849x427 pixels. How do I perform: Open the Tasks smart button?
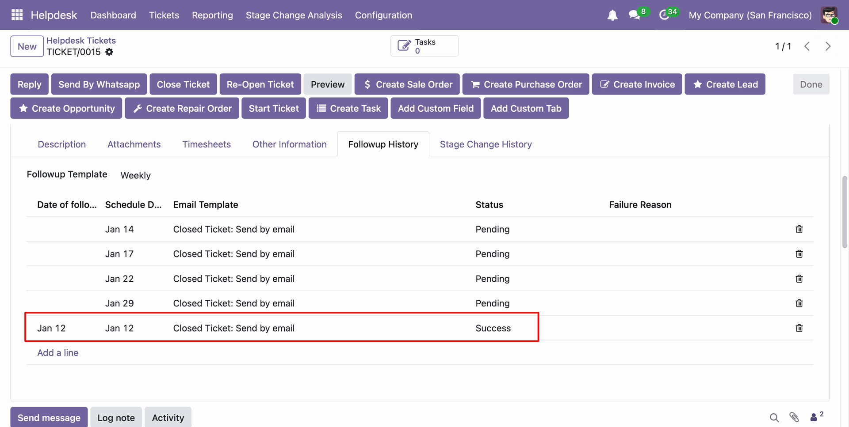tap(424, 46)
